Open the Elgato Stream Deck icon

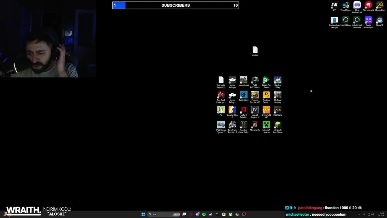point(368,23)
